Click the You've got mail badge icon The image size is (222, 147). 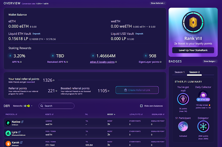tap(183, 99)
